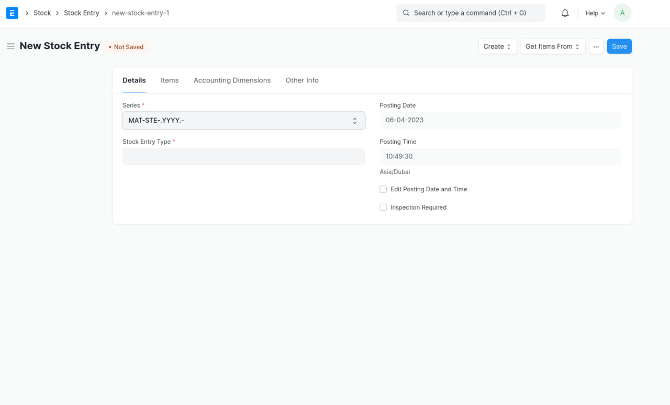The image size is (670, 405).
Task: Click the search magnifier icon
Action: pos(406,13)
